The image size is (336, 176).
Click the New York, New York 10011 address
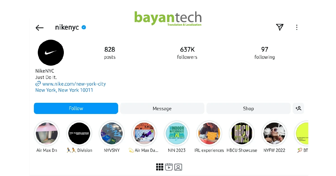(x=64, y=90)
